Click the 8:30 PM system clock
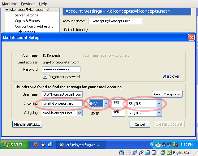 pos(187,145)
